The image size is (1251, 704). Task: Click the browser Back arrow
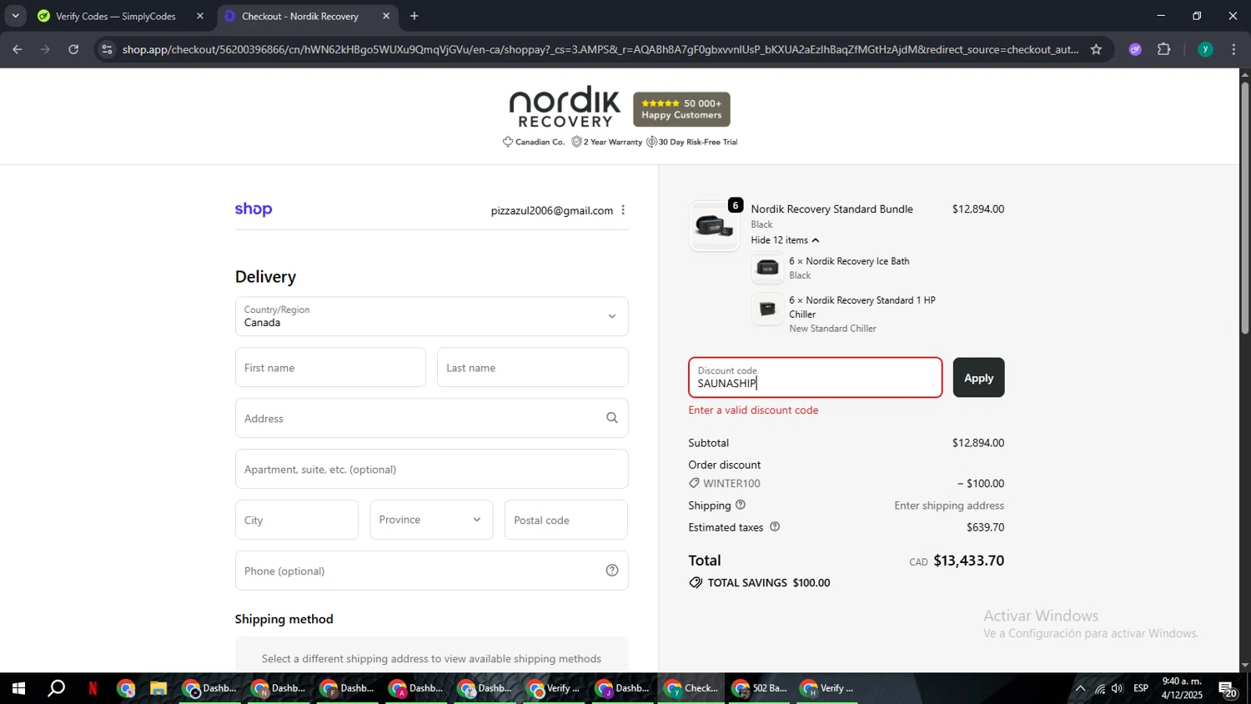click(x=18, y=49)
